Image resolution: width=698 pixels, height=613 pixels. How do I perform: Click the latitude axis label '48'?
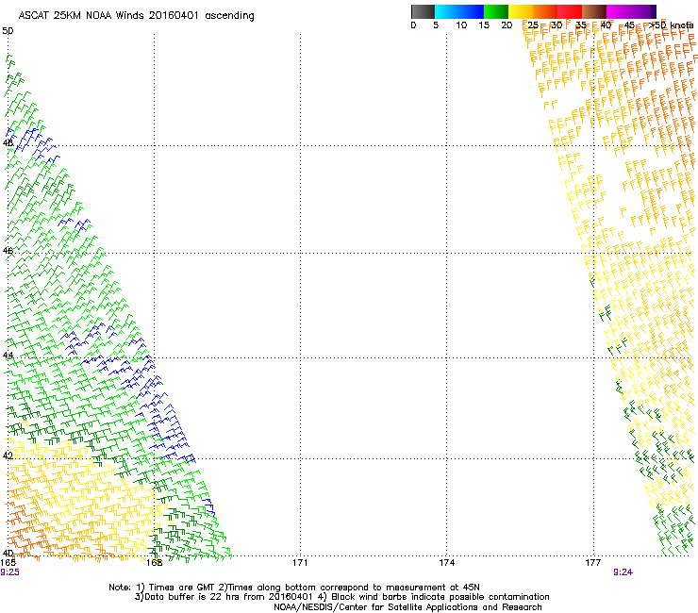pyautogui.click(x=8, y=143)
